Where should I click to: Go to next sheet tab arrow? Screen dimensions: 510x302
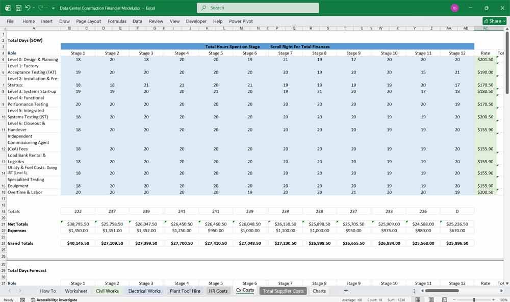(20, 291)
